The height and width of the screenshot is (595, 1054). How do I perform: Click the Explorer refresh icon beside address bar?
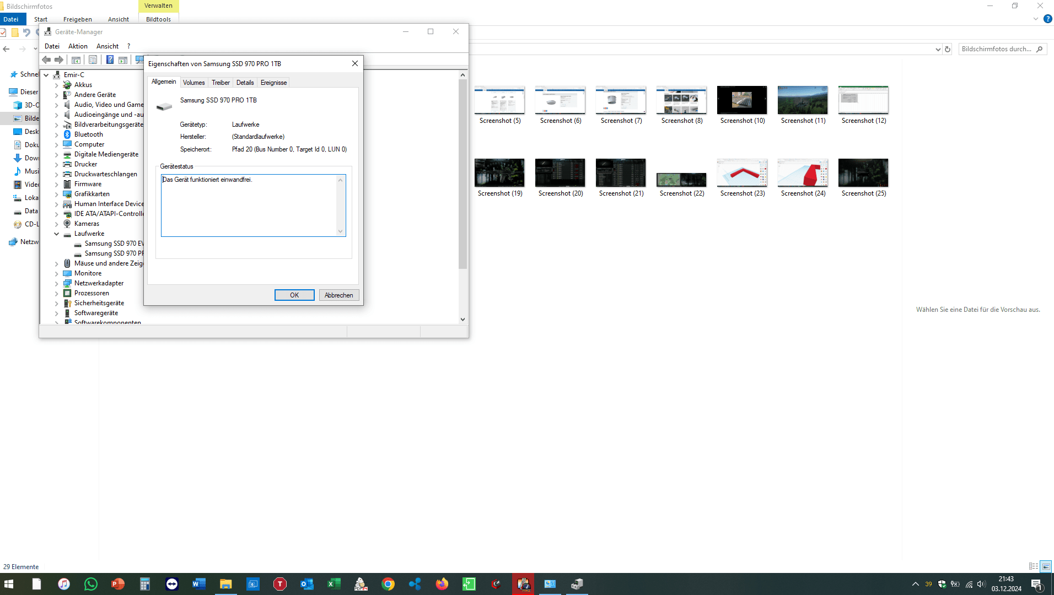pyautogui.click(x=948, y=49)
